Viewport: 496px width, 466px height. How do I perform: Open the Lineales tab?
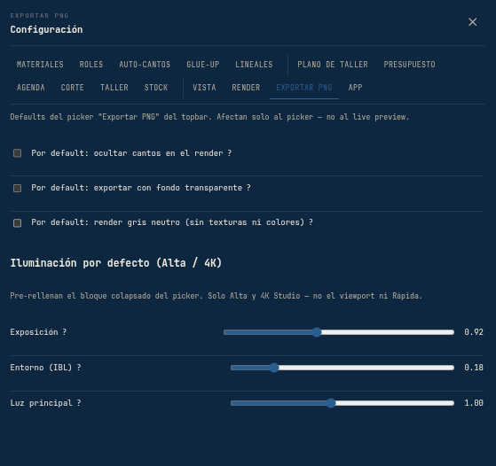(x=254, y=65)
